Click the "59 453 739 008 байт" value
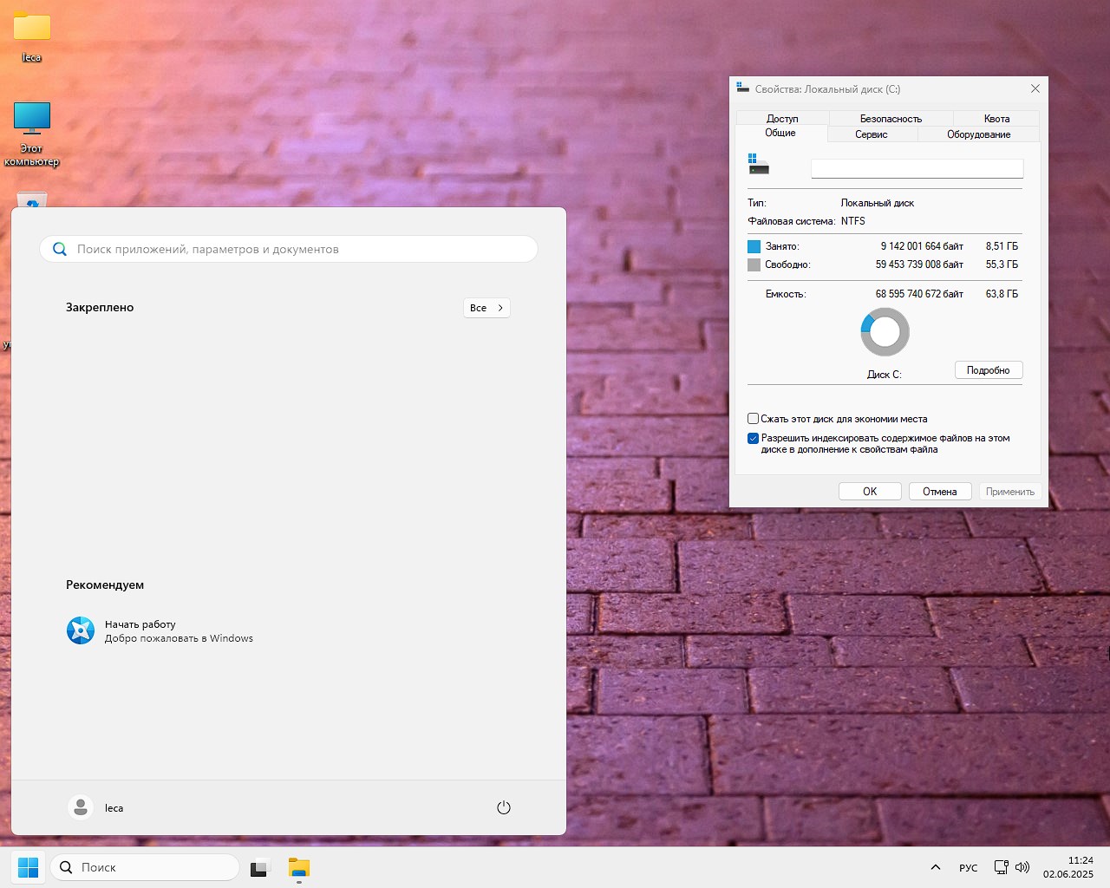The width and height of the screenshot is (1110, 888). [x=919, y=264]
